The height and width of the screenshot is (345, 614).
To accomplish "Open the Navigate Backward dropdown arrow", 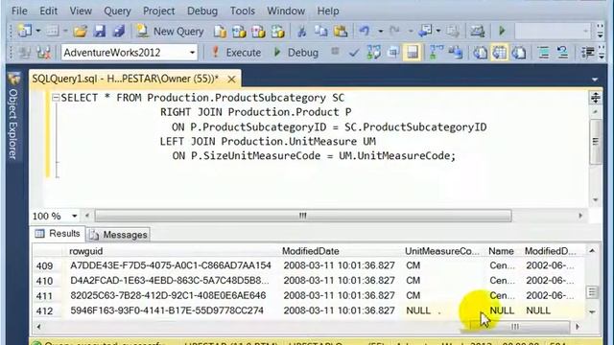I will [x=438, y=31].
